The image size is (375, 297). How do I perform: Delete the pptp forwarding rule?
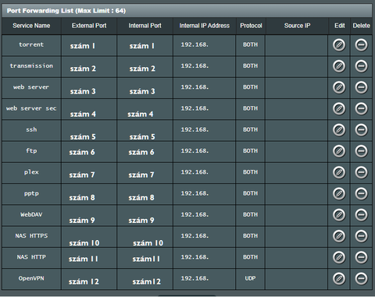(361, 194)
